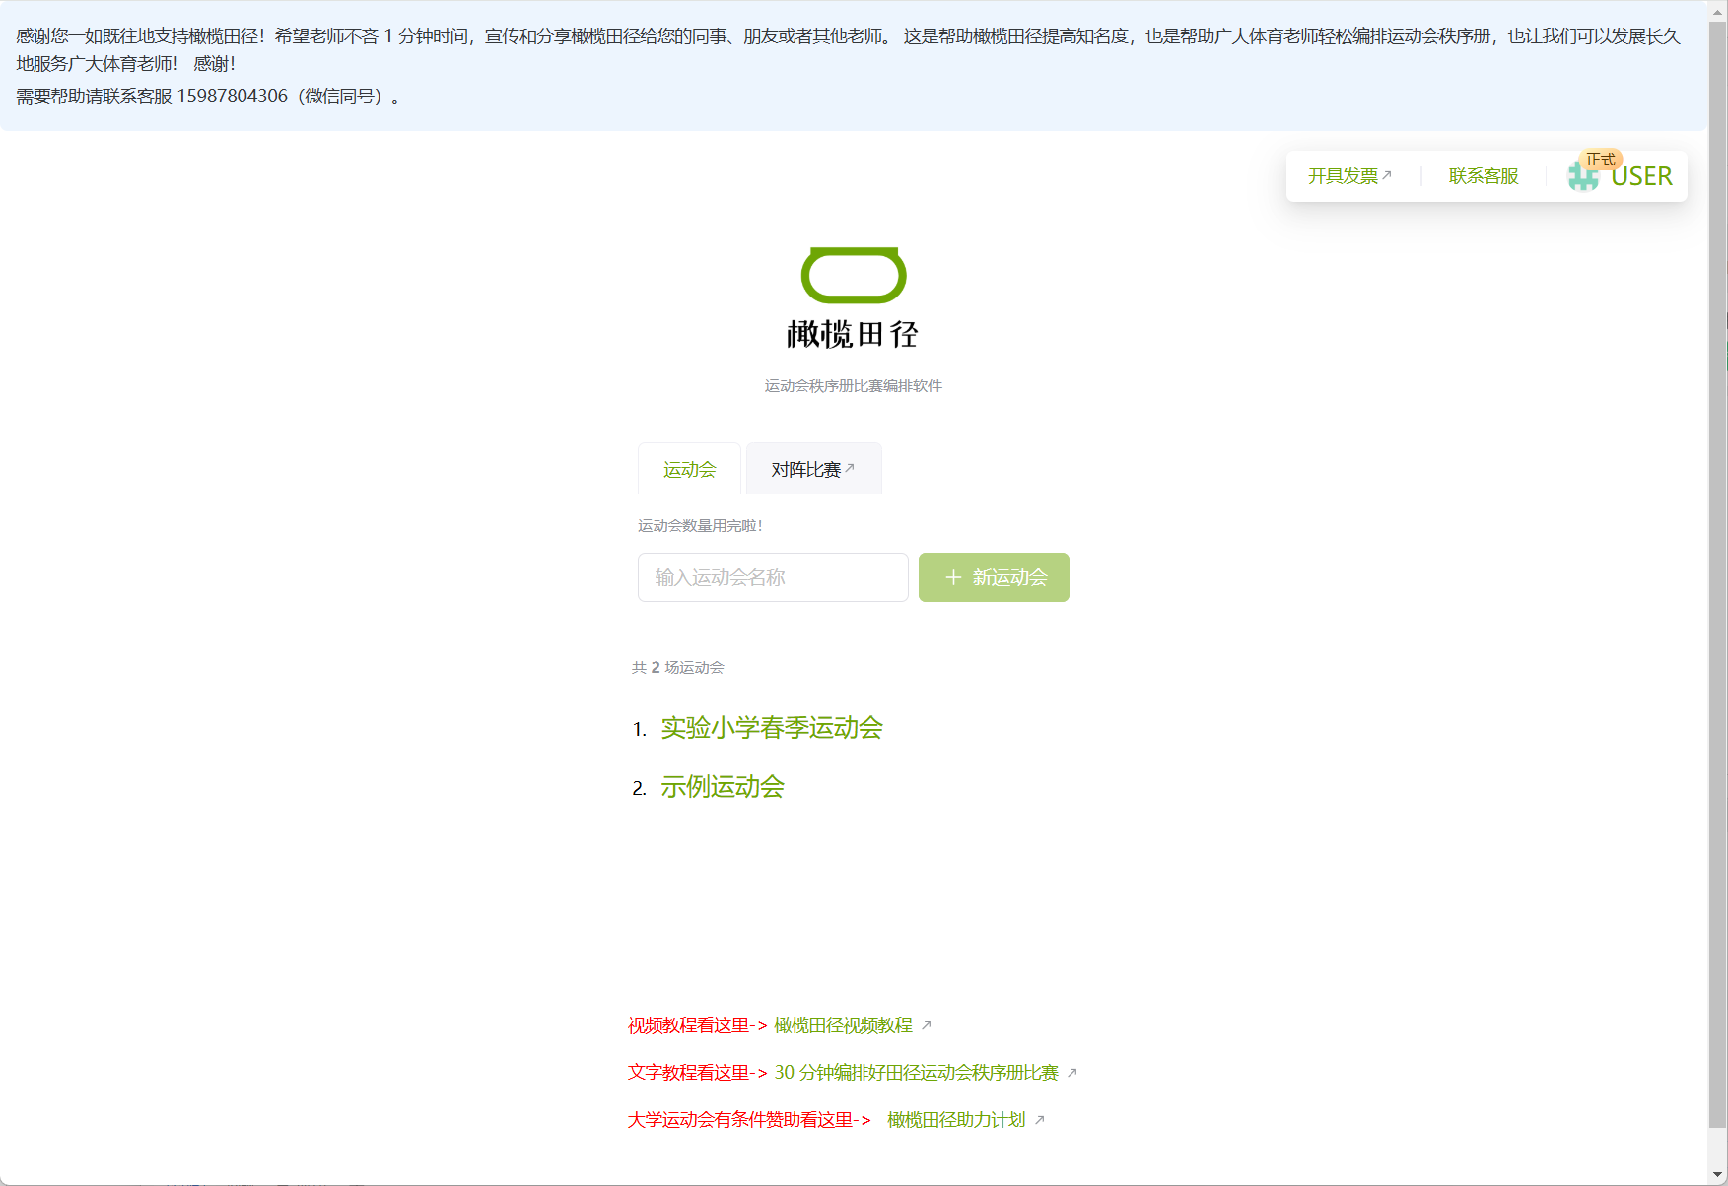Click the 正式 badge above USER
Screen dimensions: 1728x1186
tap(1600, 160)
